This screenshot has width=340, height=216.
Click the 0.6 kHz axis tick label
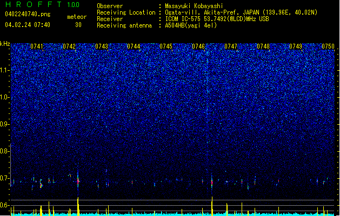pos(4,205)
